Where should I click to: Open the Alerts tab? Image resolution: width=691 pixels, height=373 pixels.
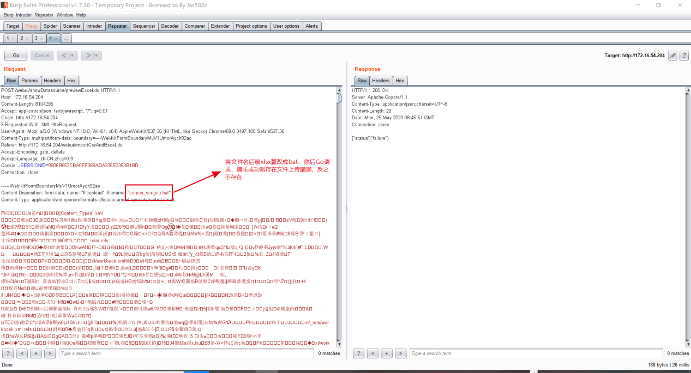click(x=312, y=26)
